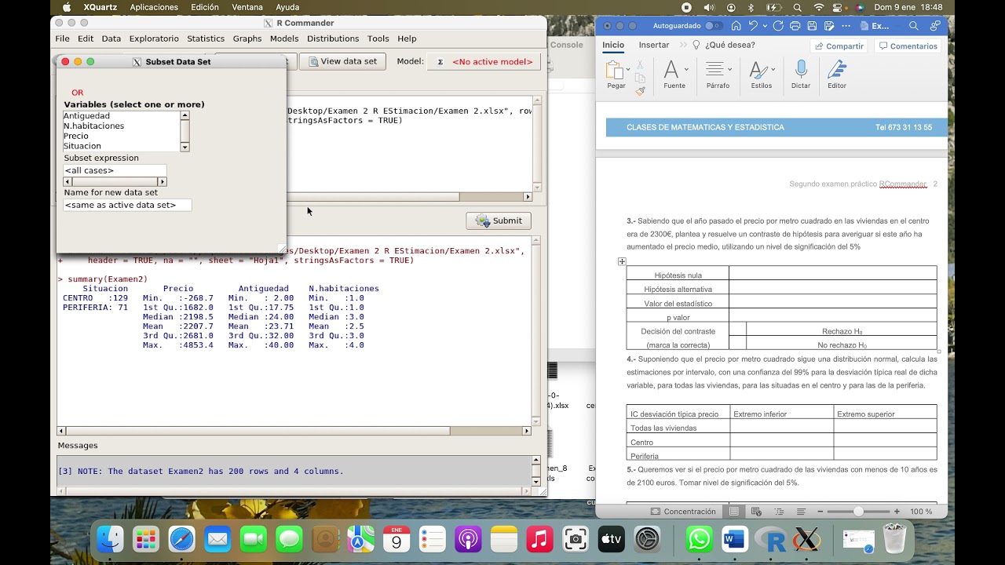
Task: Open Microsoft Word from the Dock
Action: (x=735, y=540)
